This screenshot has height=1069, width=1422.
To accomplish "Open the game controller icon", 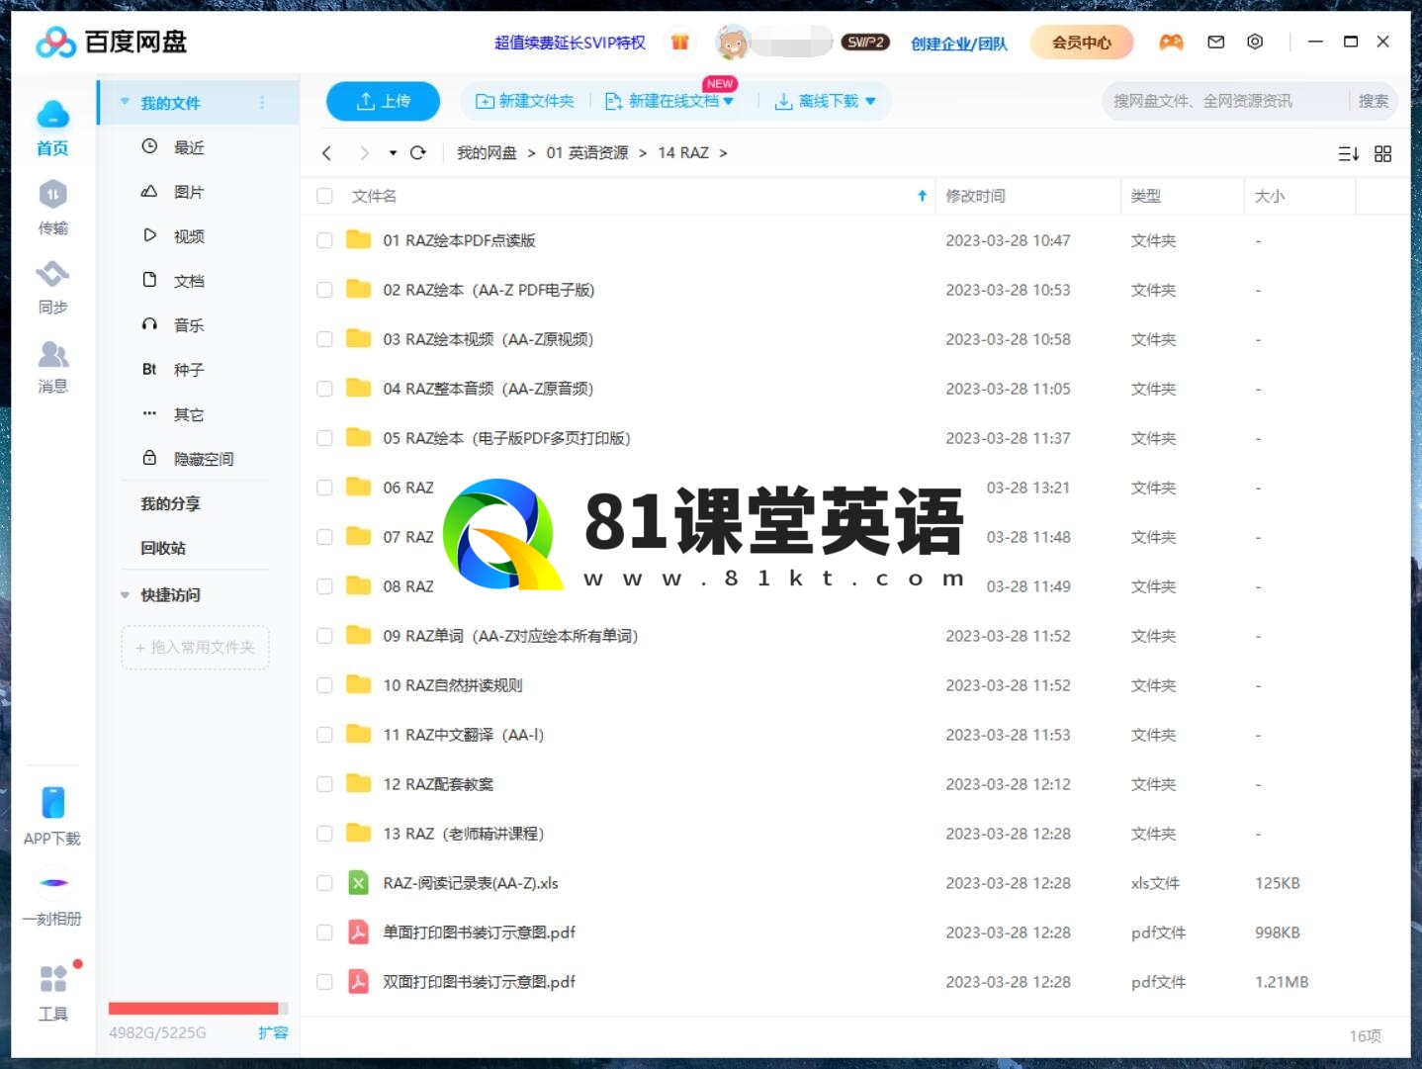I will pyautogui.click(x=1171, y=42).
